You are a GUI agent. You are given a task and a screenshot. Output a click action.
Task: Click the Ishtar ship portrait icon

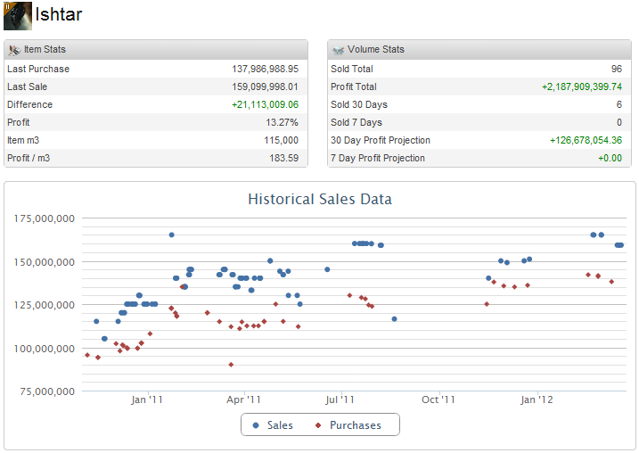coord(18,15)
